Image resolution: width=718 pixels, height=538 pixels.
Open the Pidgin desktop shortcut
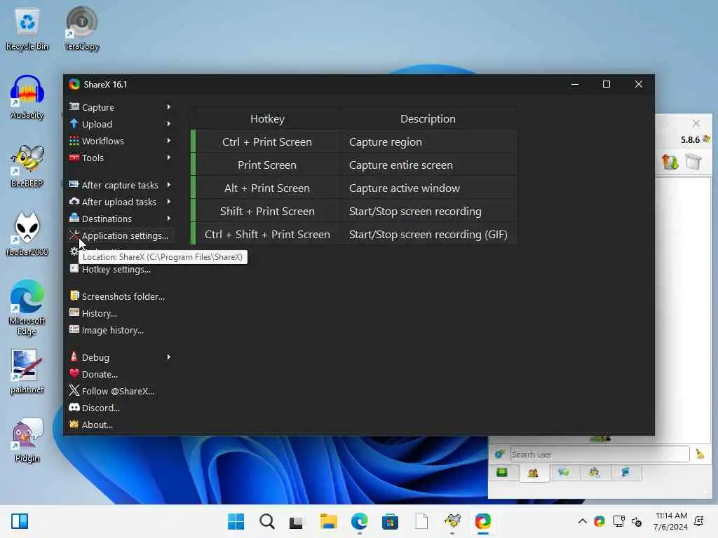(x=27, y=440)
